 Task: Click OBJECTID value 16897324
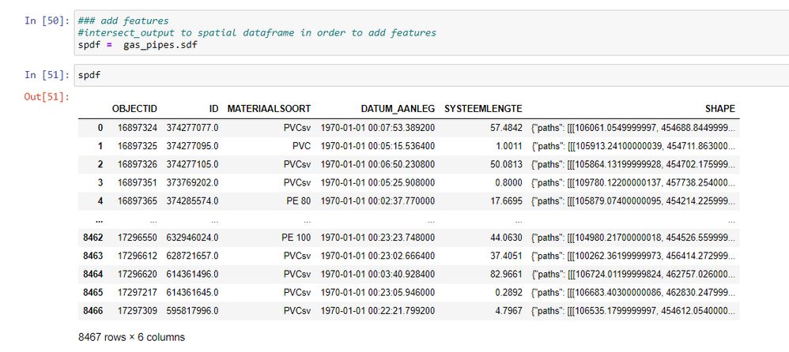pos(138,128)
